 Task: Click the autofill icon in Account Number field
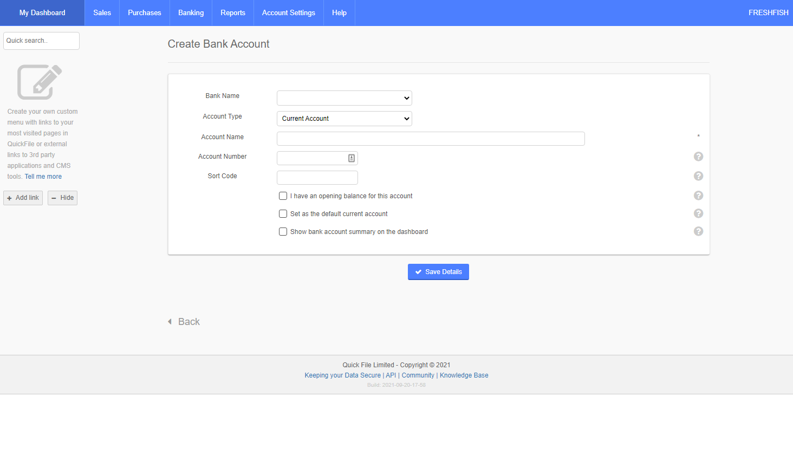pyautogui.click(x=352, y=158)
